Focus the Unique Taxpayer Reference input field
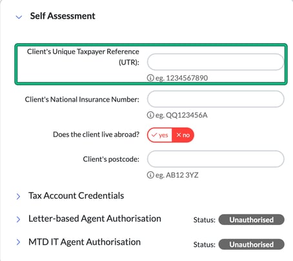 pos(216,62)
